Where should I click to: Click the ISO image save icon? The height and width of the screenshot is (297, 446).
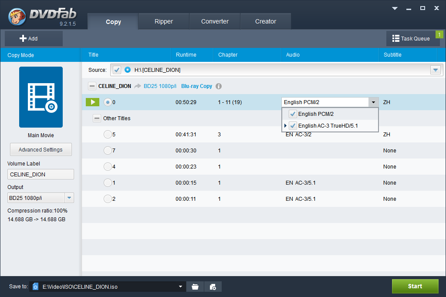click(213, 287)
